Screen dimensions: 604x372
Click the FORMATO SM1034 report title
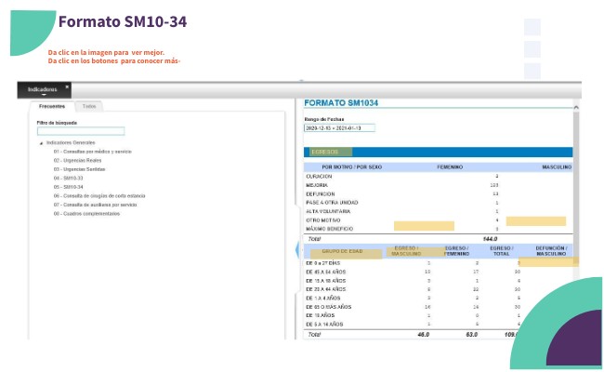pos(341,103)
